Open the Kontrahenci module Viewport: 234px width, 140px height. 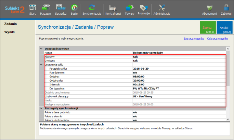[113, 10]
